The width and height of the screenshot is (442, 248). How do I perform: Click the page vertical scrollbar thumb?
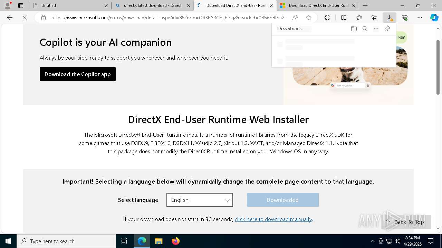(438, 67)
